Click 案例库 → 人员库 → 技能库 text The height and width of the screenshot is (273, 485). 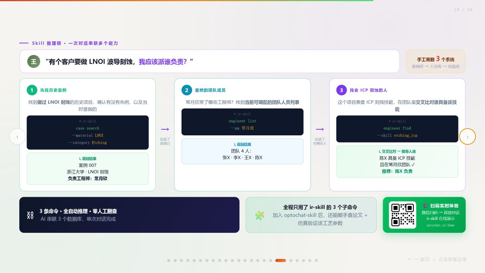coord(436,66)
